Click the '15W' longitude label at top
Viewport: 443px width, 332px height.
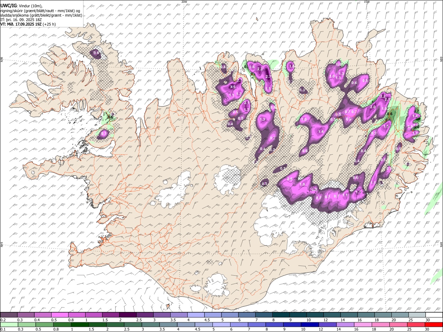pos(367,2)
